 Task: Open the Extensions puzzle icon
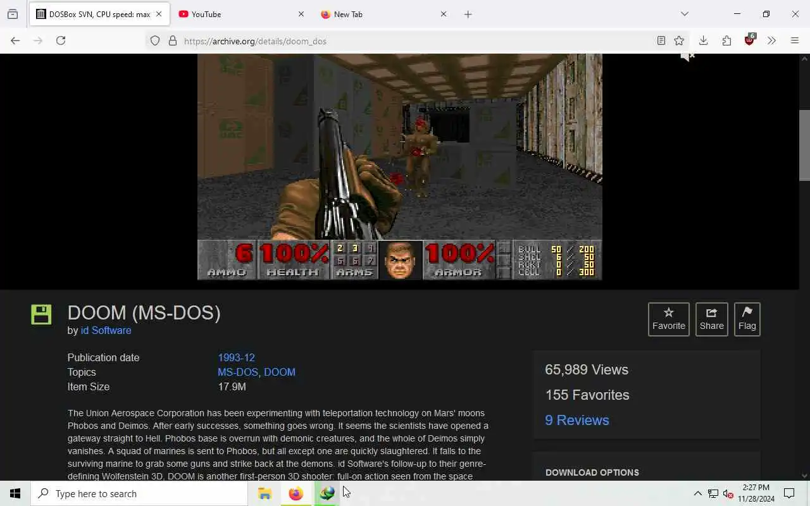726,40
